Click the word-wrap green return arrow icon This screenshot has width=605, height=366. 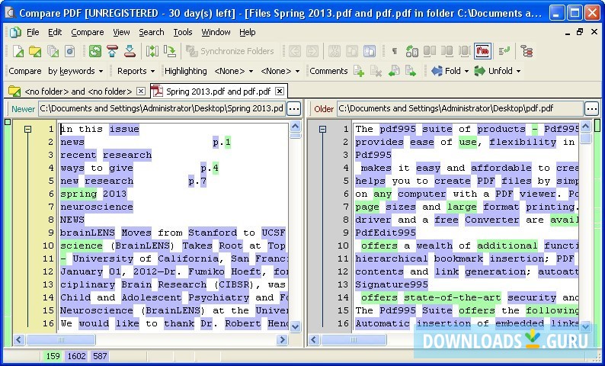(x=504, y=51)
